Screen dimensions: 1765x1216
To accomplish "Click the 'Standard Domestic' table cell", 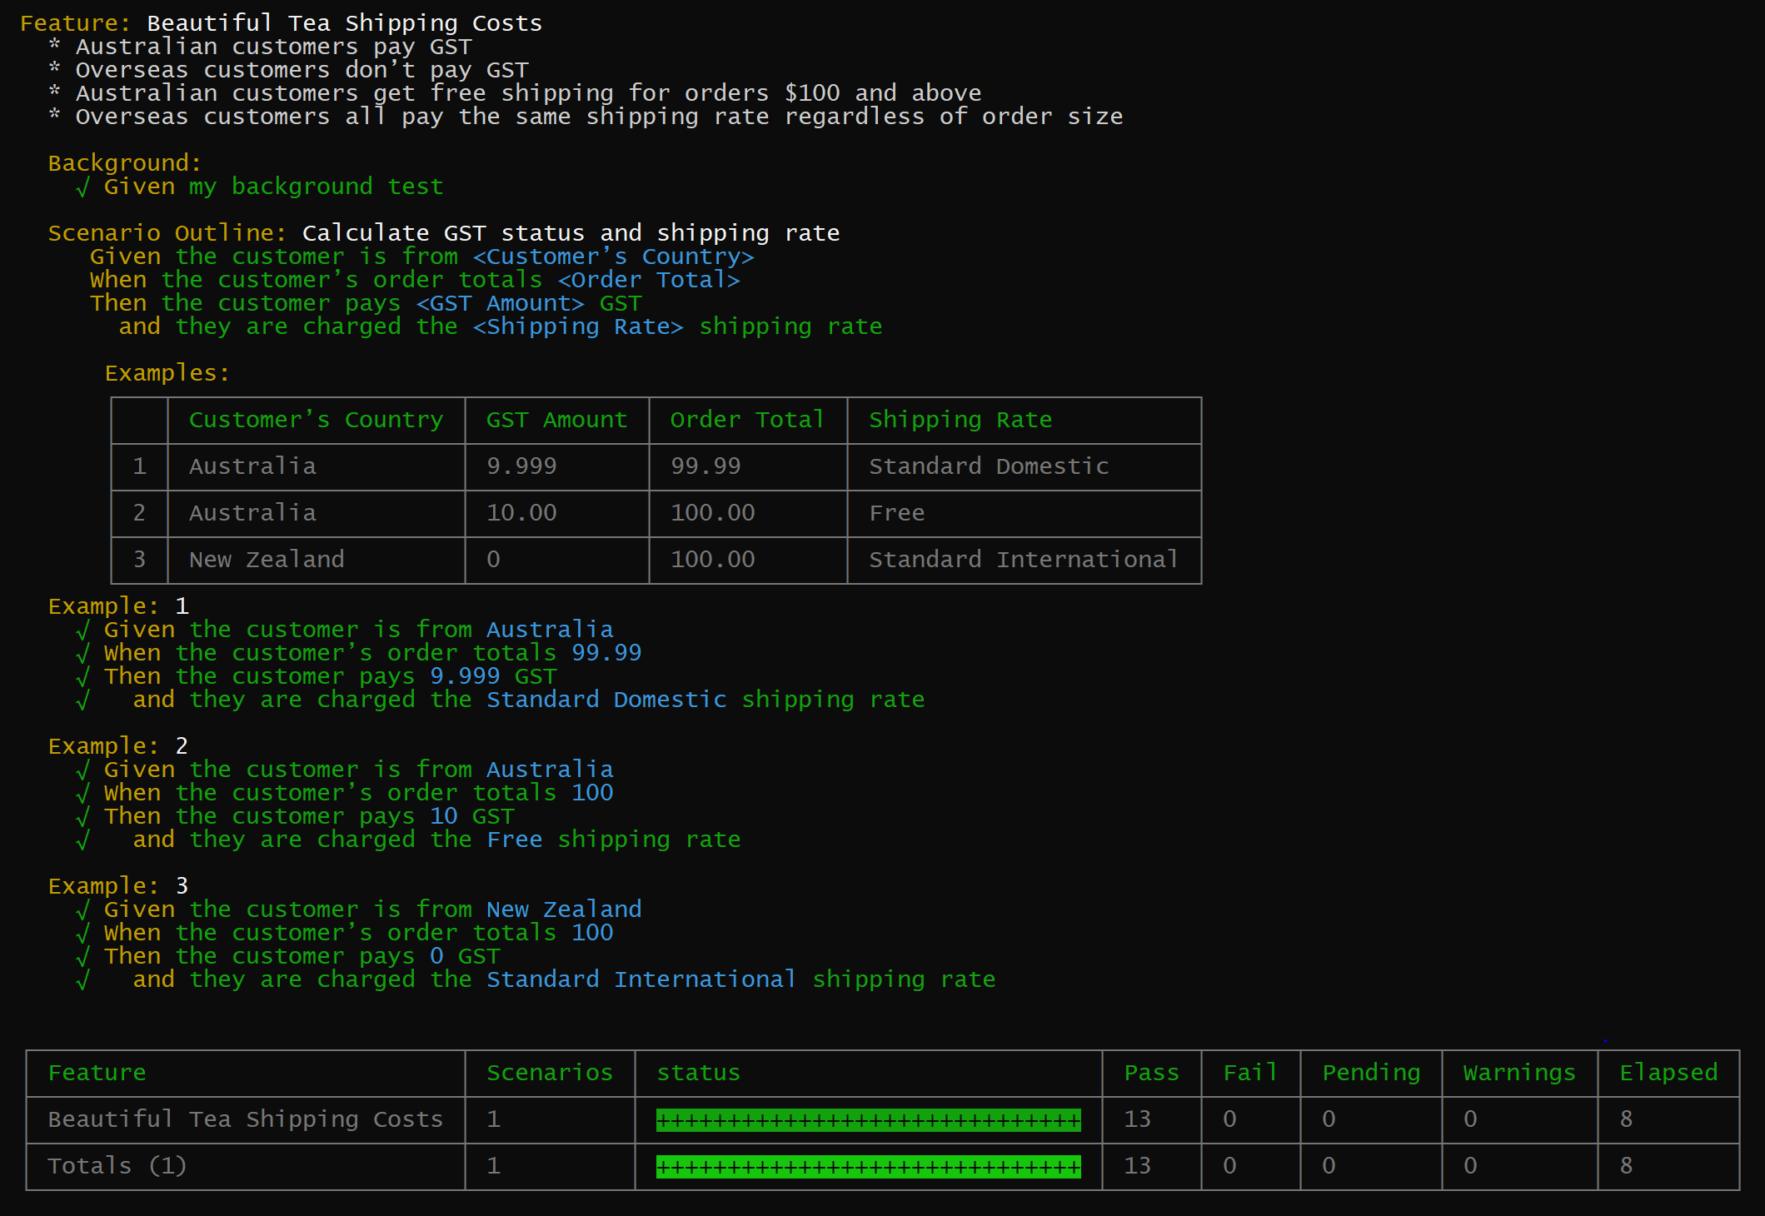I will click(989, 466).
